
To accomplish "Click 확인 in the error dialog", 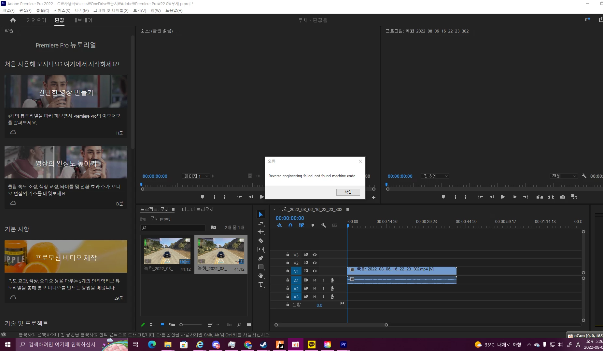I will [x=348, y=192].
